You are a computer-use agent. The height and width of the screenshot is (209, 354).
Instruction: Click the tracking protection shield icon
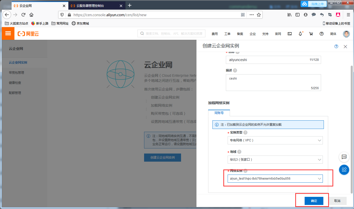click(x=62, y=15)
